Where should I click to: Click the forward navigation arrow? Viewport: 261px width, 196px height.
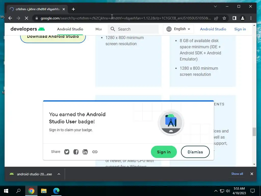tap(18, 18)
